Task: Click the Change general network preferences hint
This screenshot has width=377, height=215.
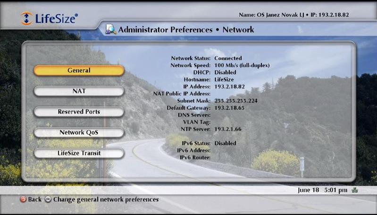Action: [106, 199]
